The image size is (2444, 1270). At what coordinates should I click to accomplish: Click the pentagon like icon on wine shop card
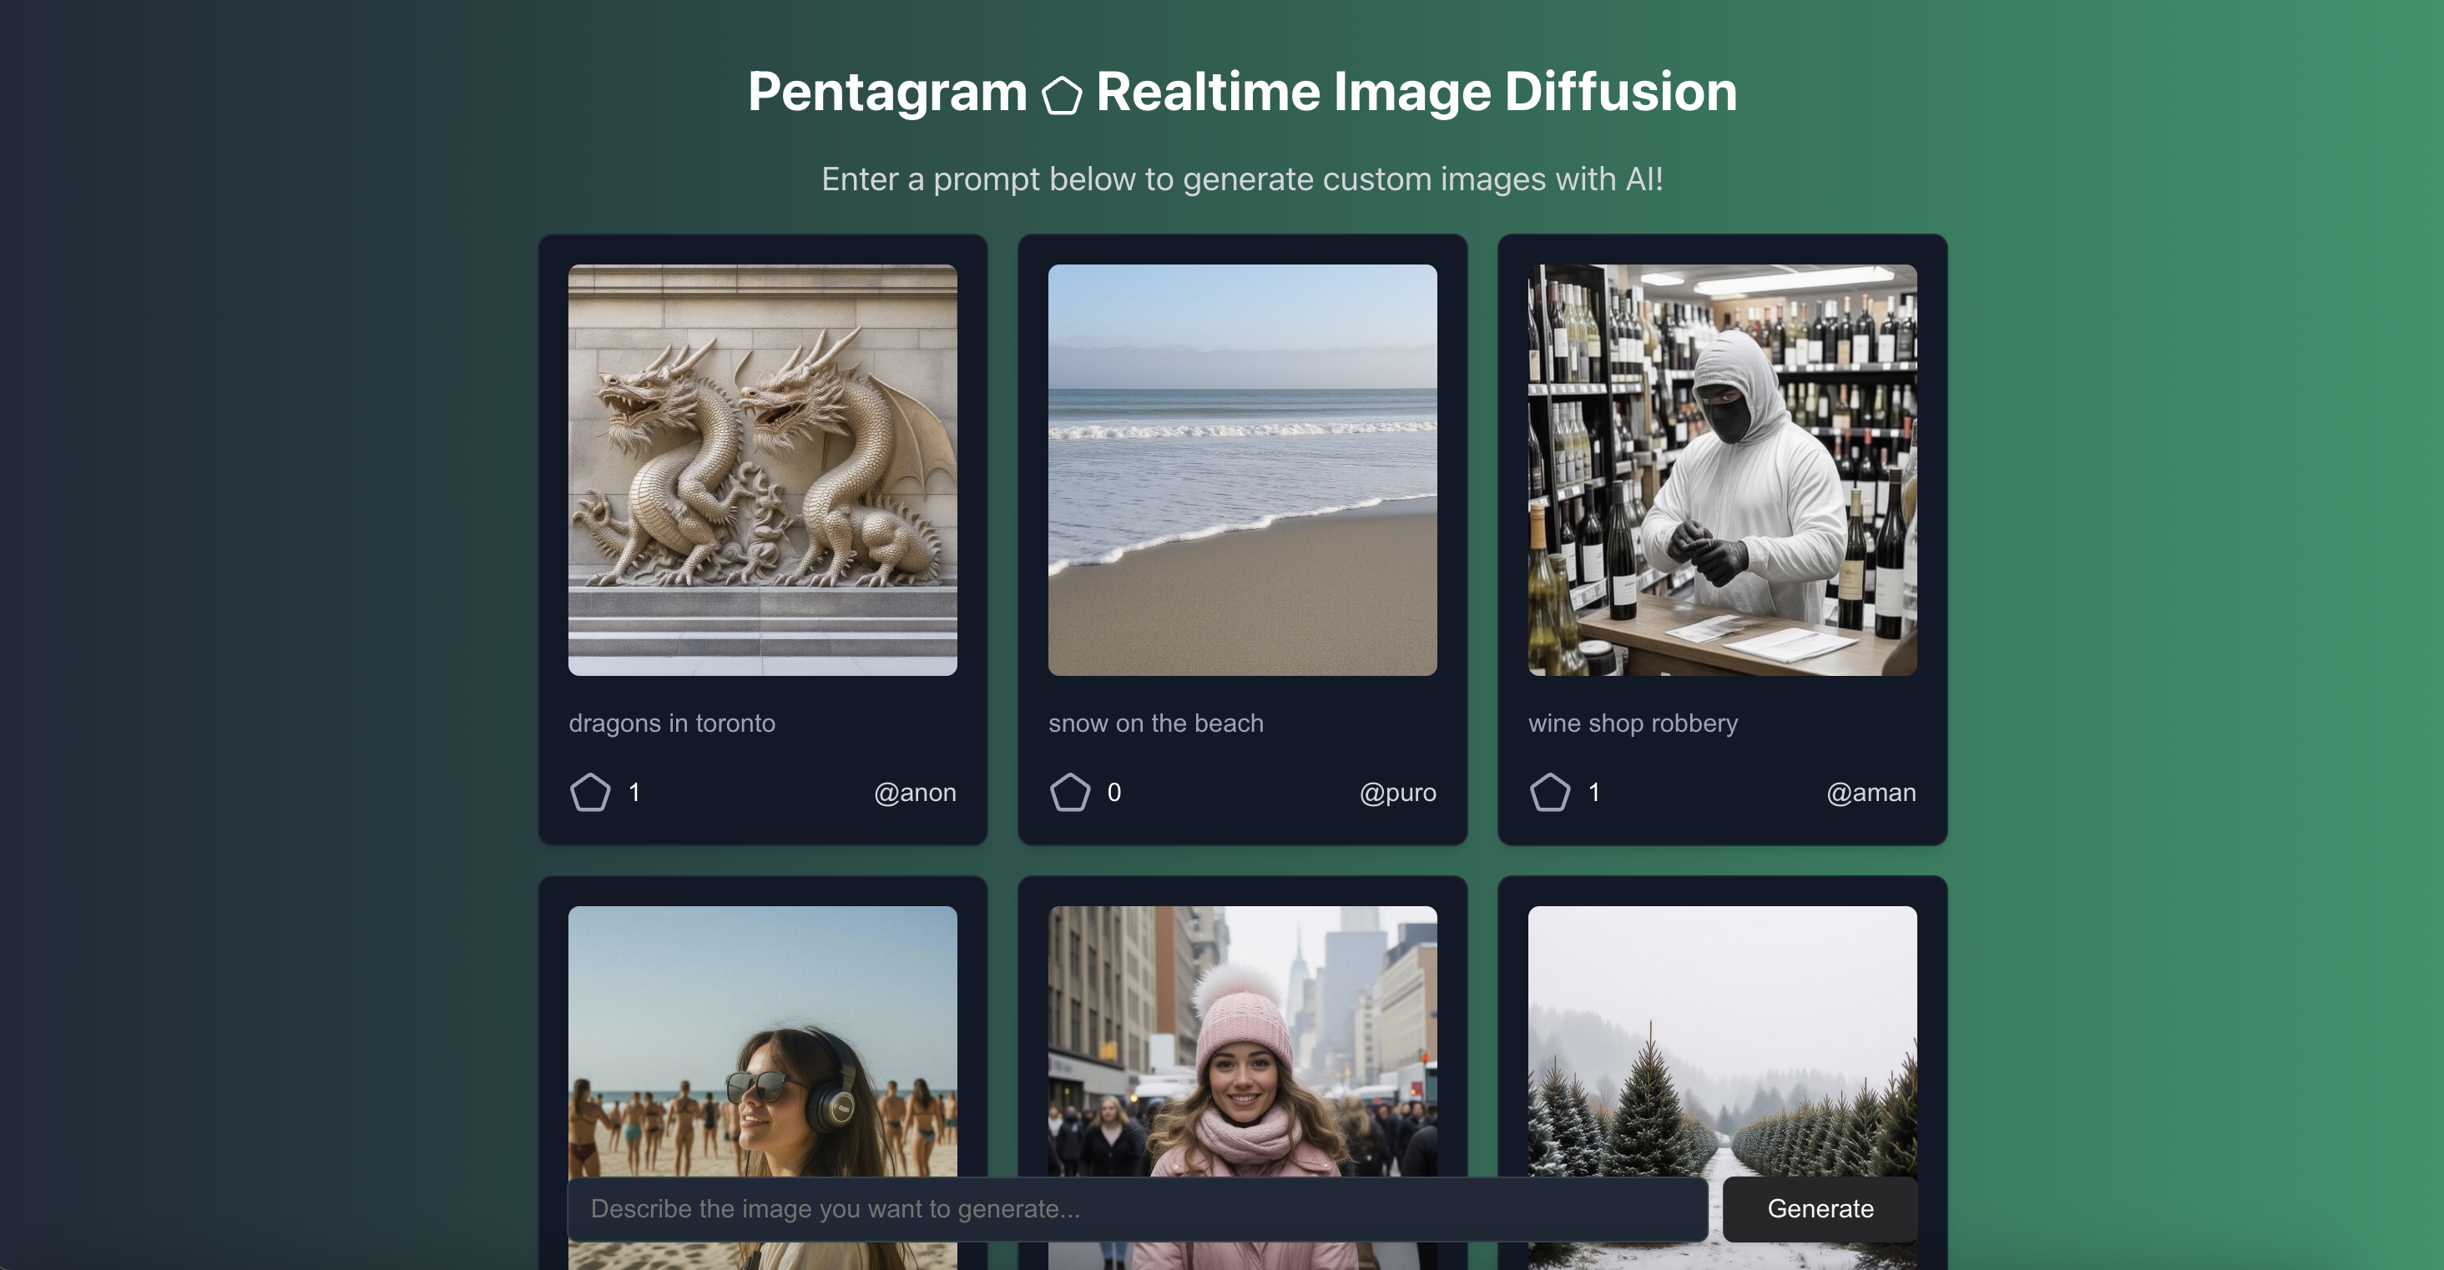1550,793
